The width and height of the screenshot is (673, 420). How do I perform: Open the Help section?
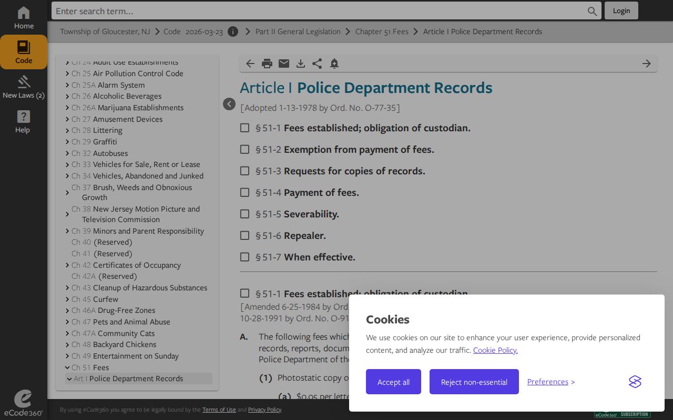click(x=24, y=122)
